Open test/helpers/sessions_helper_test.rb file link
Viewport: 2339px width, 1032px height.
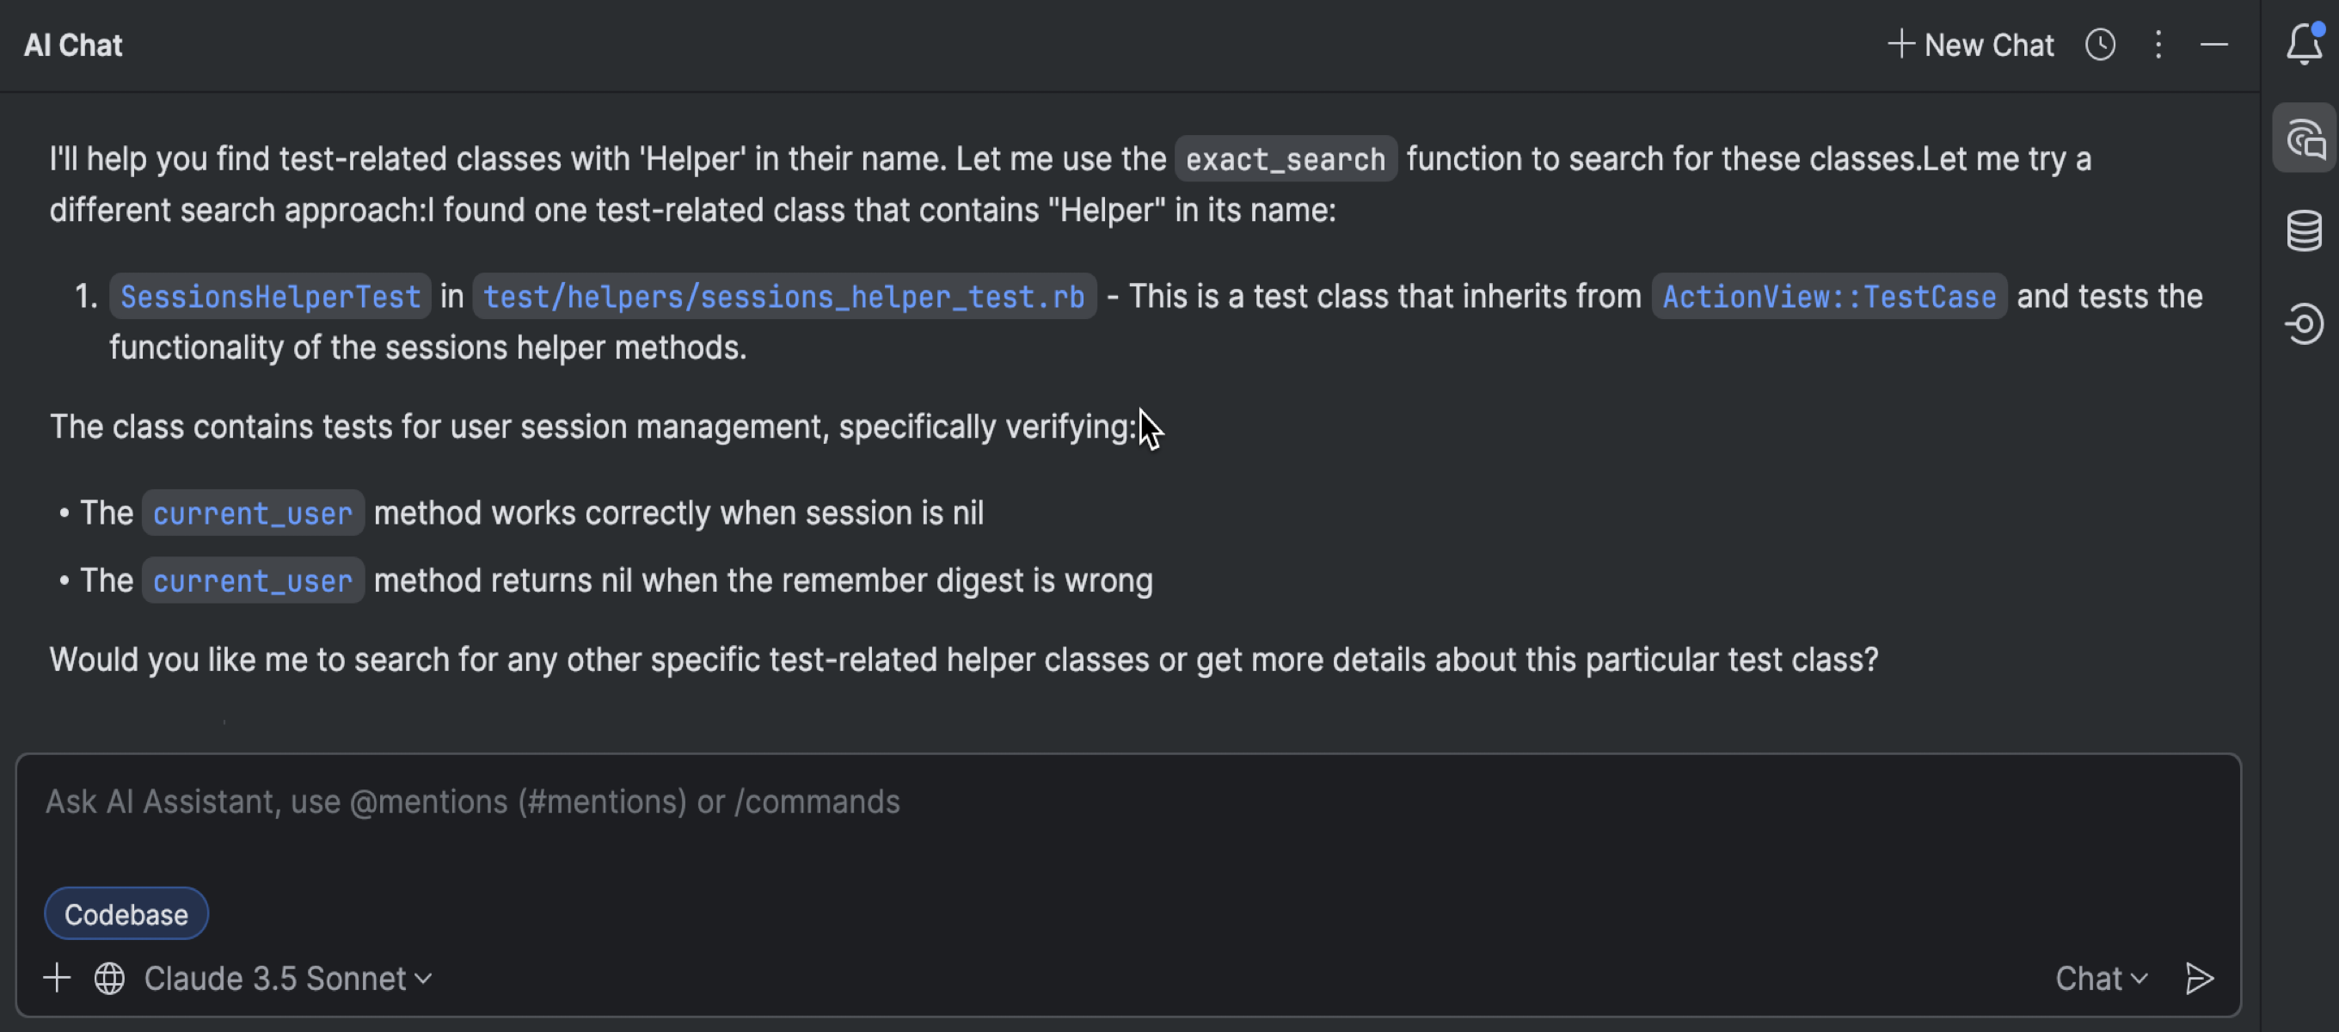point(783,297)
